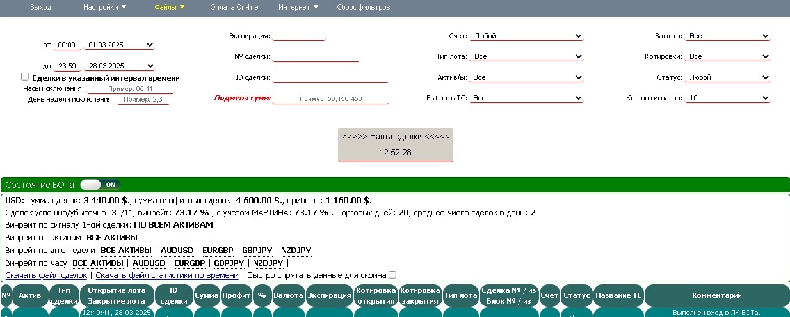Open the Статус dropdown
This screenshot has height=317, width=790.
[727, 77]
